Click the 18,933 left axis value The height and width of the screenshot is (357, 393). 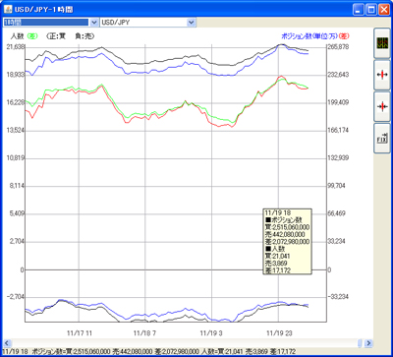[16, 75]
